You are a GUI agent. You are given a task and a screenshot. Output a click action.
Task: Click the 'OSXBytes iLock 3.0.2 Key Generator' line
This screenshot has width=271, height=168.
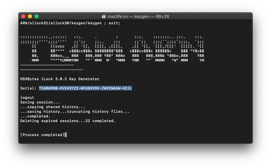(x=60, y=79)
